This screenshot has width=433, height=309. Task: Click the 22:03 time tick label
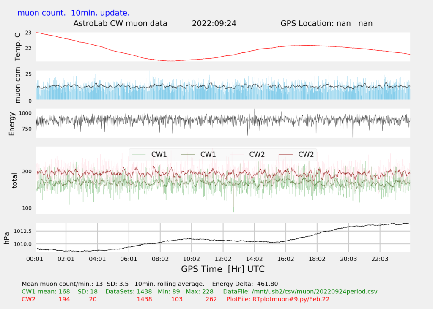[379, 258]
